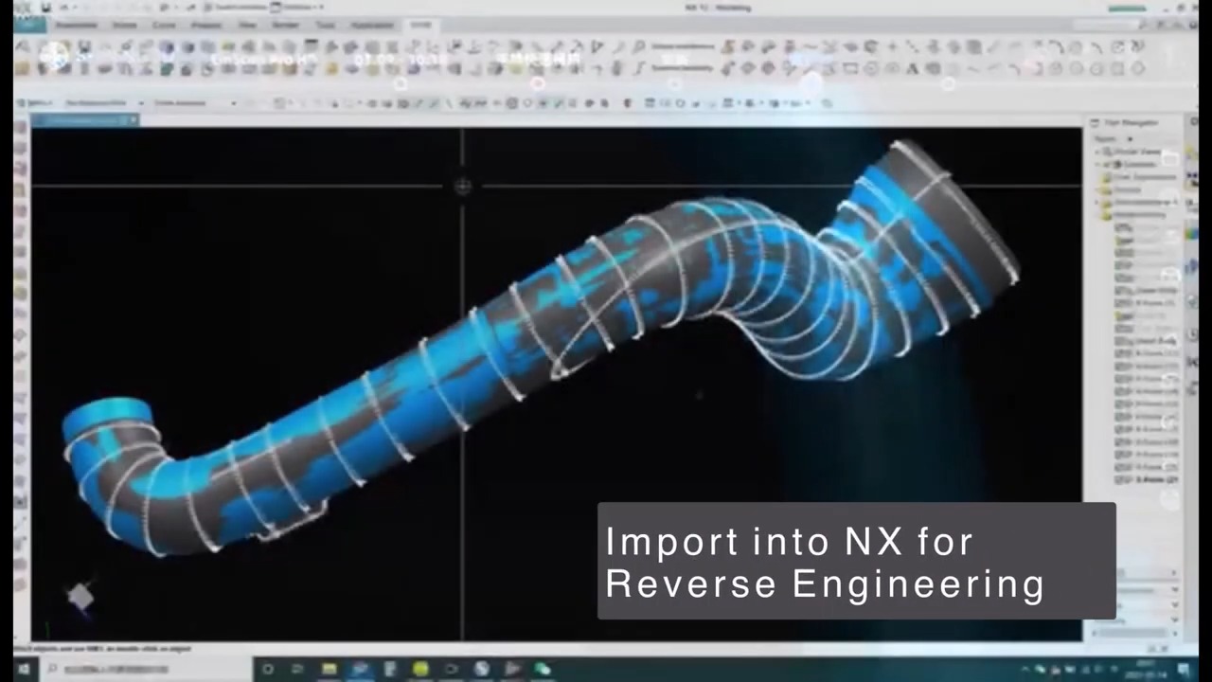Select the text "A" tool in the ribbon

pyautogui.click(x=912, y=68)
